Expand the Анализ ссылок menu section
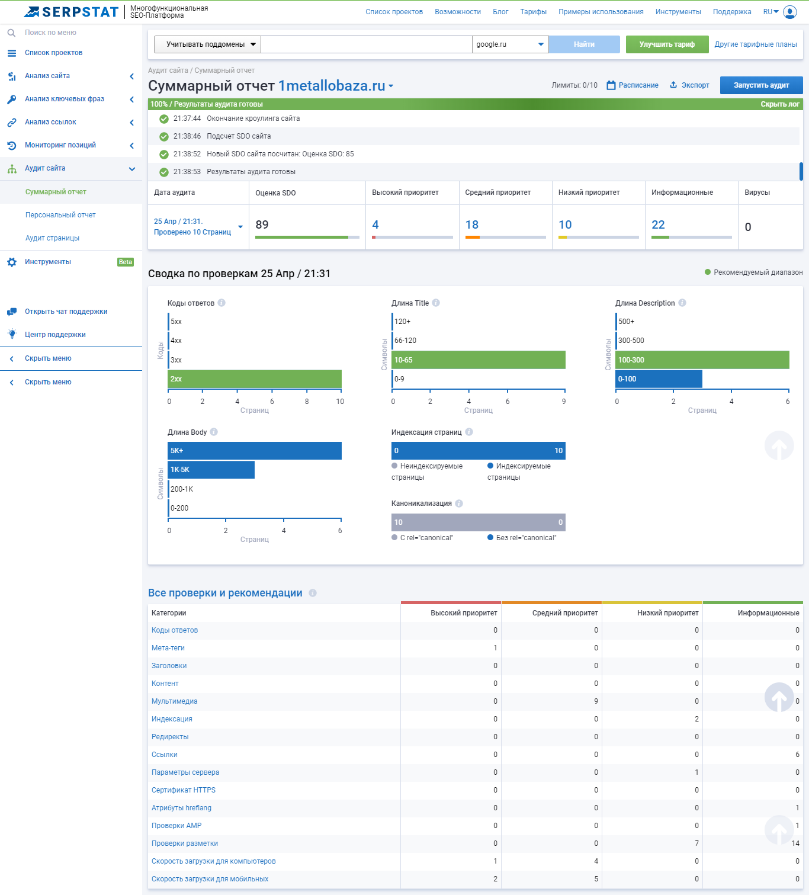The image size is (809, 895). tap(131, 123)
